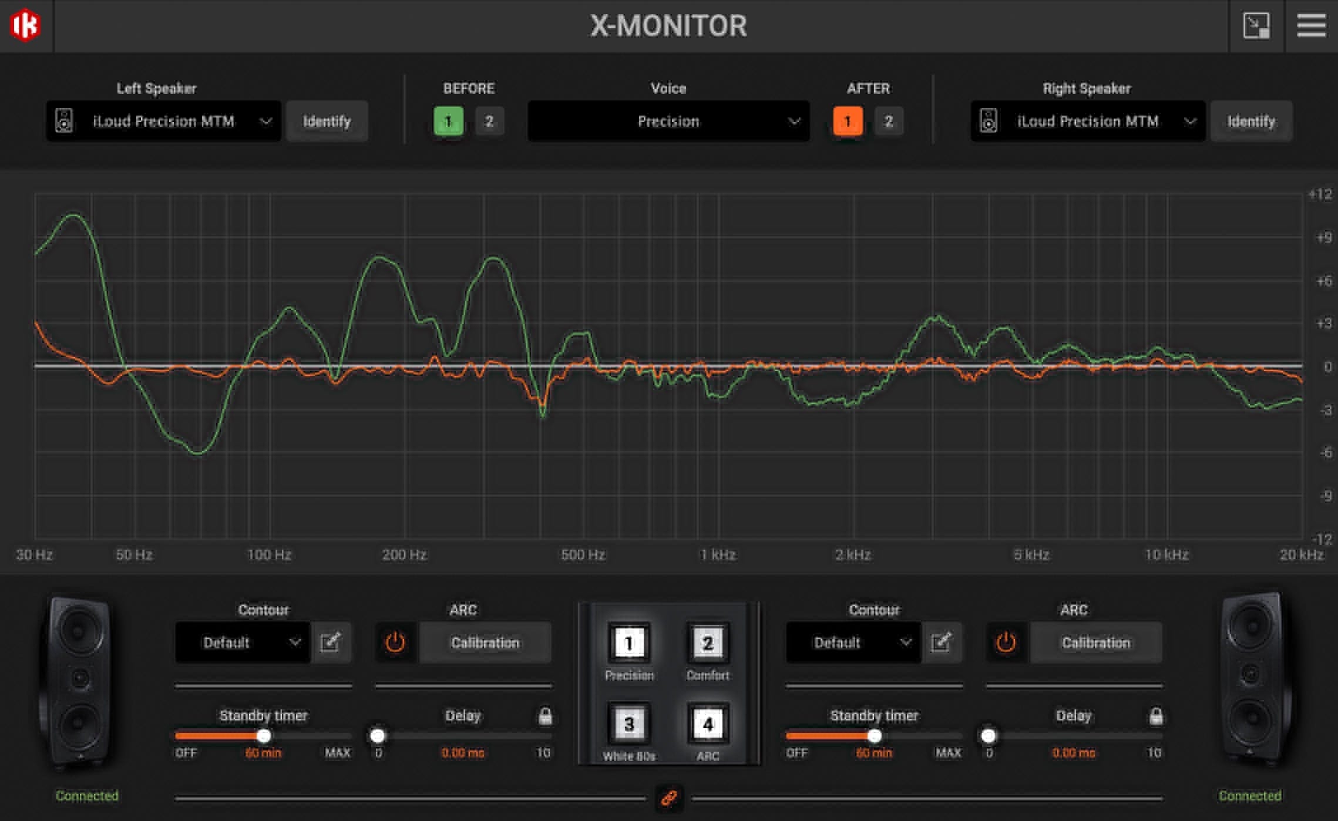The image size is (1338, 821).
Task: Toggle the left speaker ARC power icon
Action: pyautogui.click(x=396, y=642)
